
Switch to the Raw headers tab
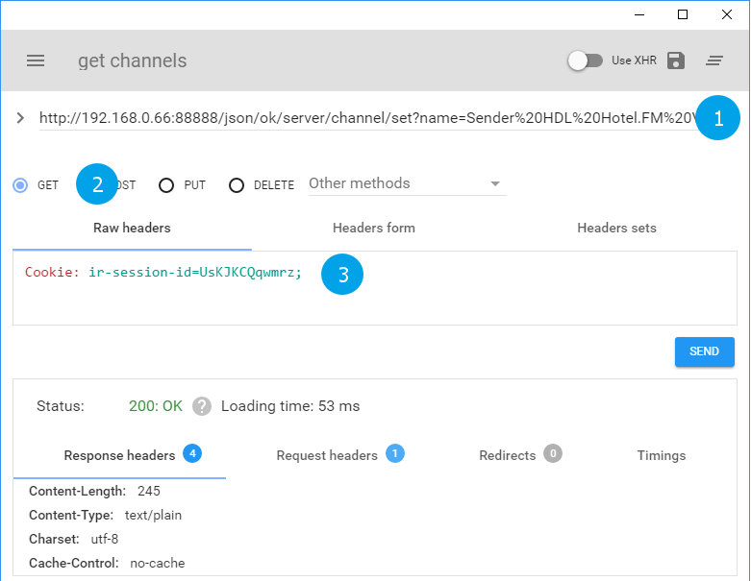[132, 229]
